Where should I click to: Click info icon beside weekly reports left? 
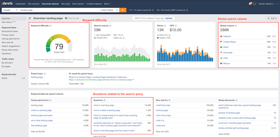point(153,10)
